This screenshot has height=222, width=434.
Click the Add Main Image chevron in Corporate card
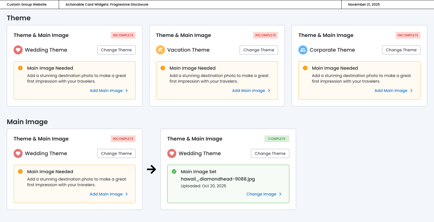(x=411, y=91)
